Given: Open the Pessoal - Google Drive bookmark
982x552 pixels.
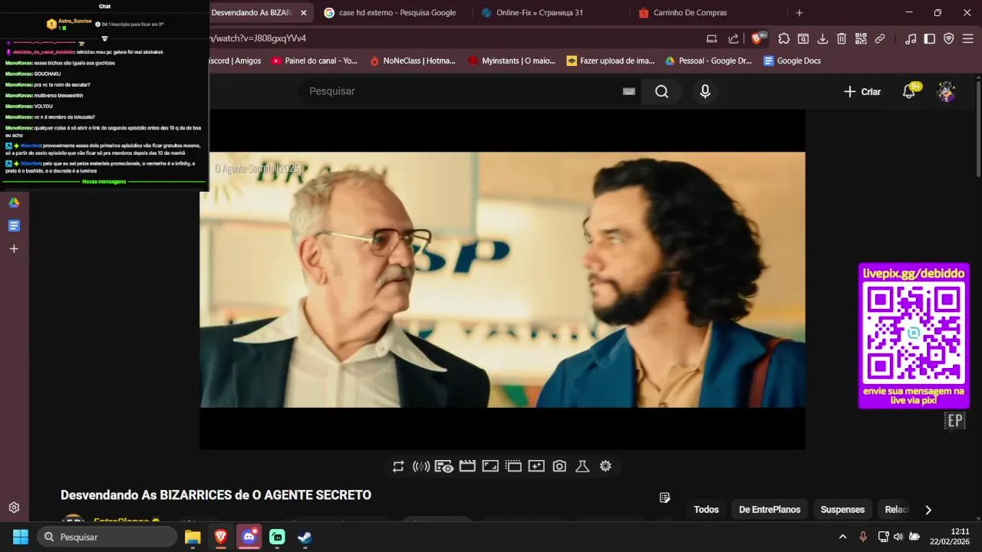Looking at the screenshot, I should click(708, 61).
